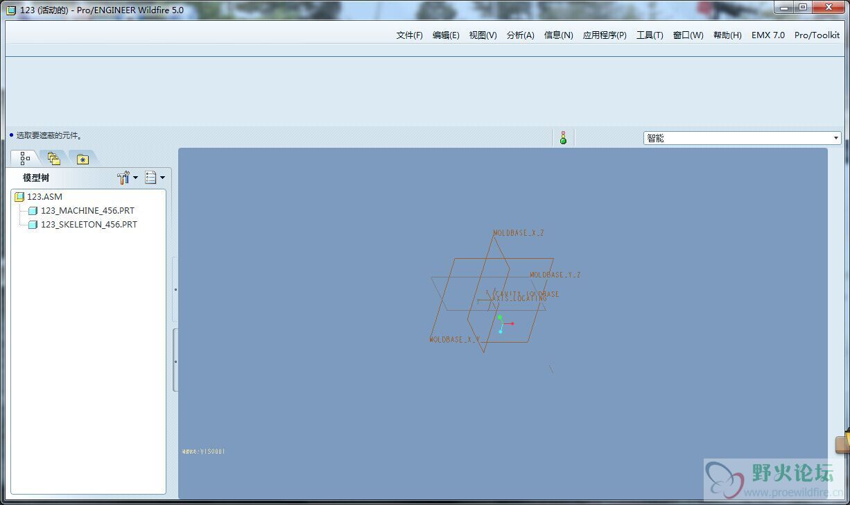Open the tree settings dropdown arrow
The image size is (850, 505).
coord(135,178)
